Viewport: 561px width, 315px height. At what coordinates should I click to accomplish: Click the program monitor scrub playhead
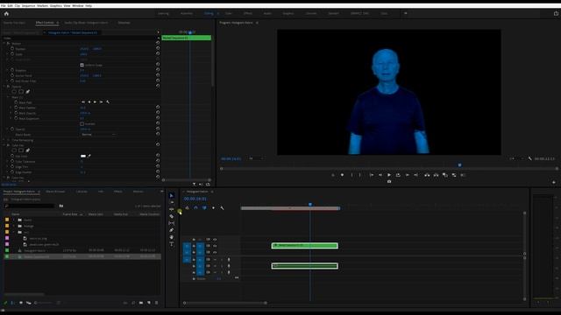(x=459, y=165)
